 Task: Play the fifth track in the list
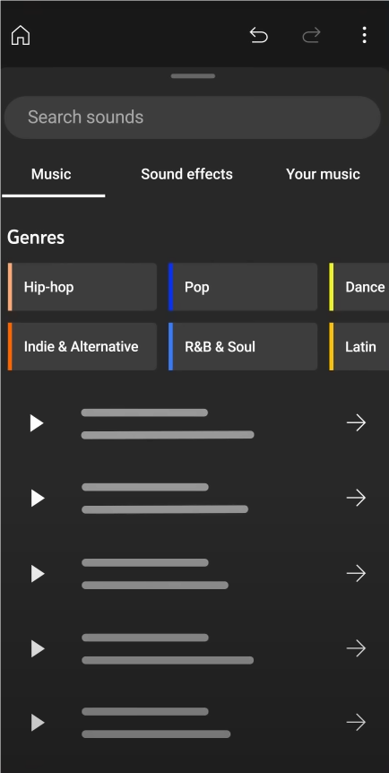click(x=38, y=723)
